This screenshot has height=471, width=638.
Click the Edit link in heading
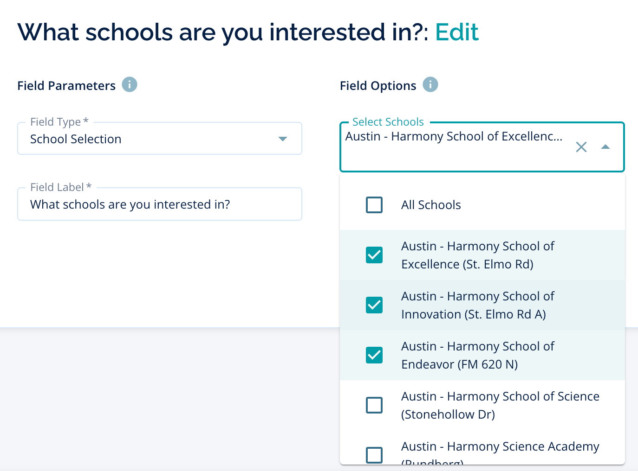457,32
